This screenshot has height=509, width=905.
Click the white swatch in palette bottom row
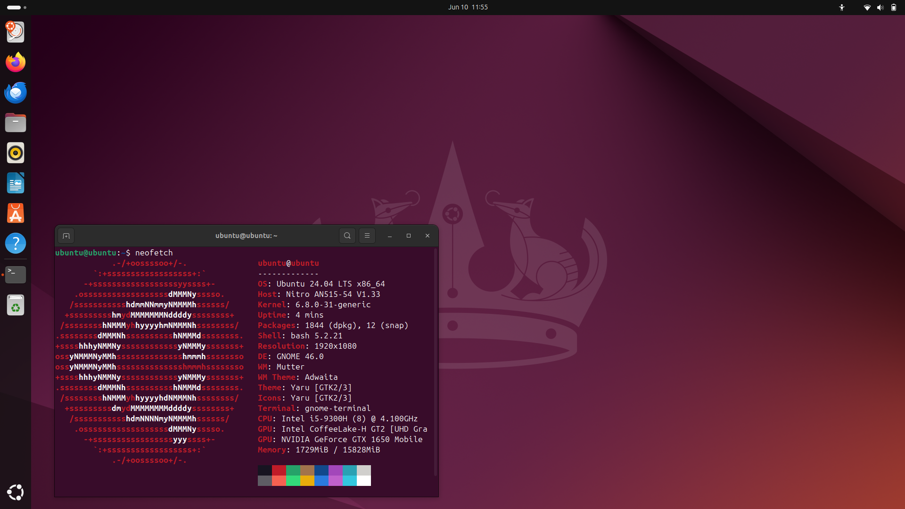[364, 481]
